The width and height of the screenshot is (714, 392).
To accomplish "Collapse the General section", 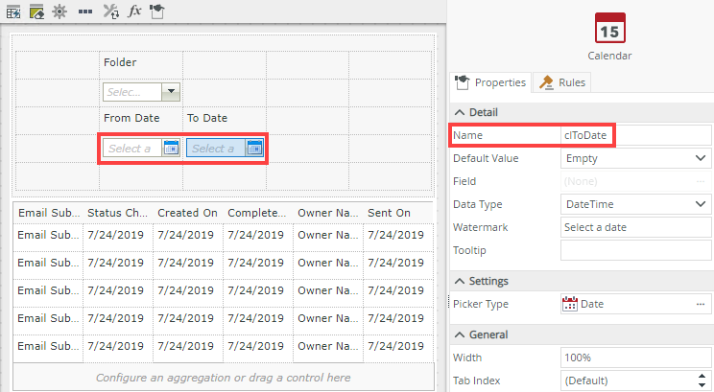I will pyautogui.click(x=460, y=334).
